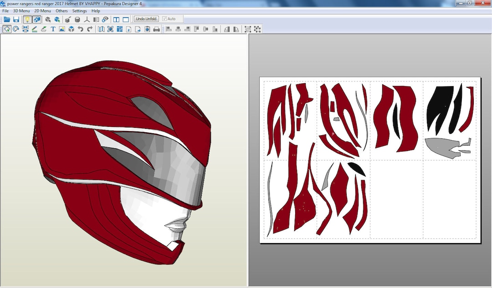Open the Others menu

[61, 10]
